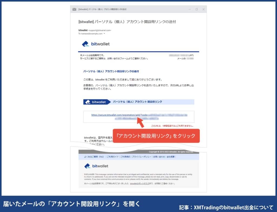Click the bitwallet logo at email top
The image size is (277, 212).
(x=96, y=44)
